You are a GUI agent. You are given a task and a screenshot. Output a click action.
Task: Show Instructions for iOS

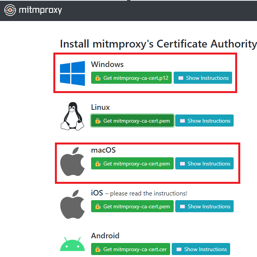click(204, 206)
